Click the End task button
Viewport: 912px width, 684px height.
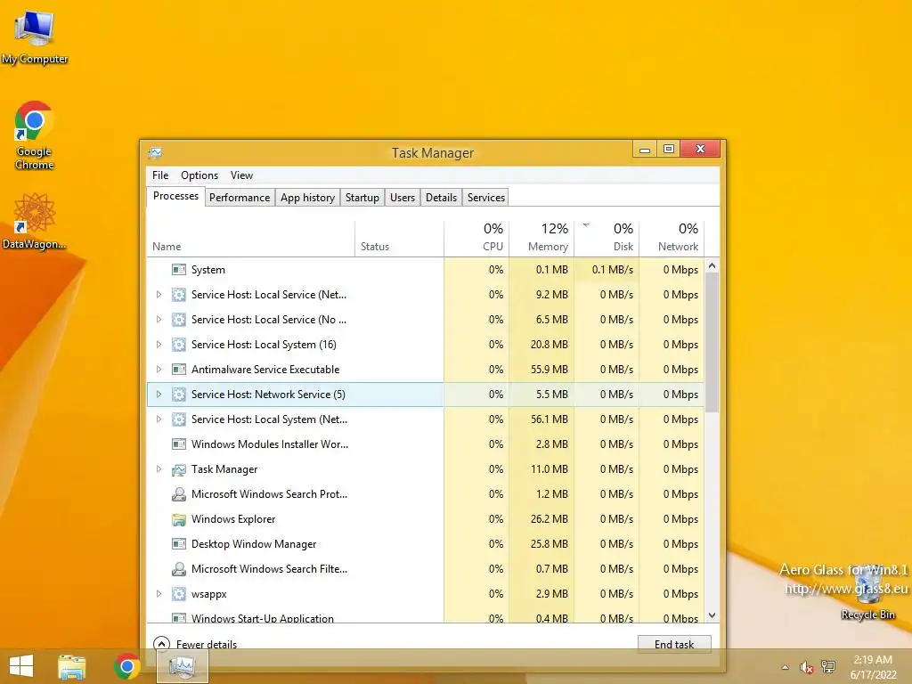[x=674, y=644]
